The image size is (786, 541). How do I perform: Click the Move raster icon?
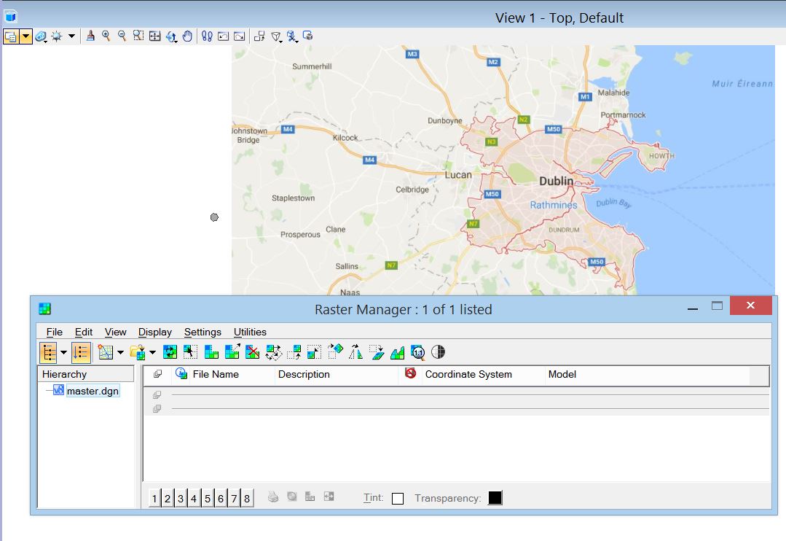tap(294, 352)
